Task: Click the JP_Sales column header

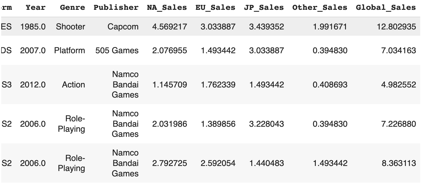Action: [x=264, y=8]
